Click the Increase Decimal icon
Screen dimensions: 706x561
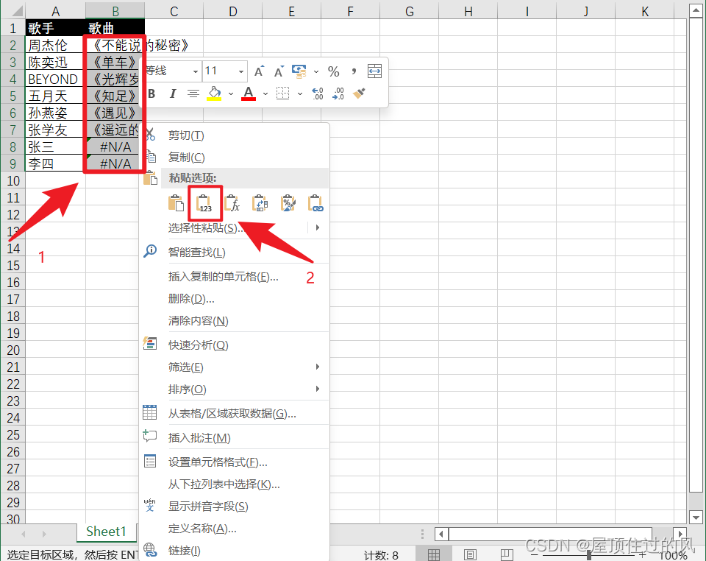coord(316,93)
